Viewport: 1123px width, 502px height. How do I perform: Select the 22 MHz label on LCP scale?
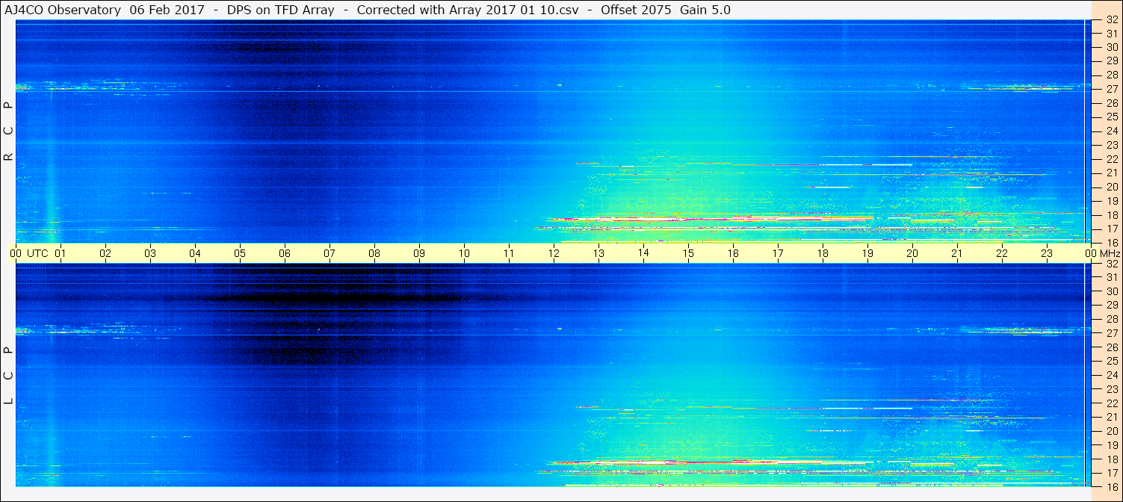pyautogui.click(x=1112, y=403)
